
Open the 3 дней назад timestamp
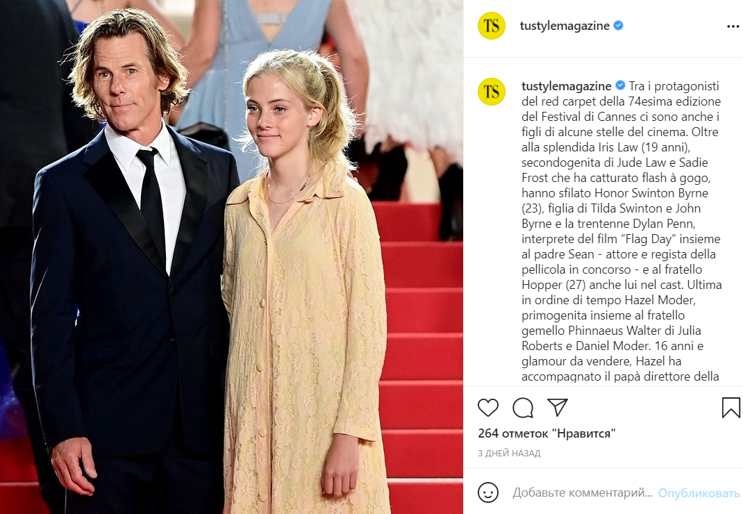point(509,454)
